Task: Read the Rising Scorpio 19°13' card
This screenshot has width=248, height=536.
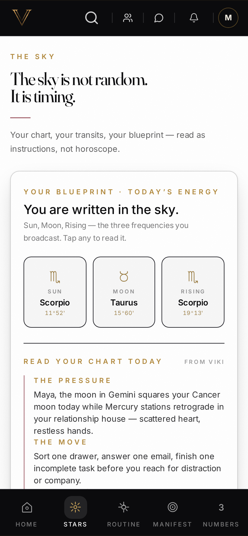Action: pos(193,292)
